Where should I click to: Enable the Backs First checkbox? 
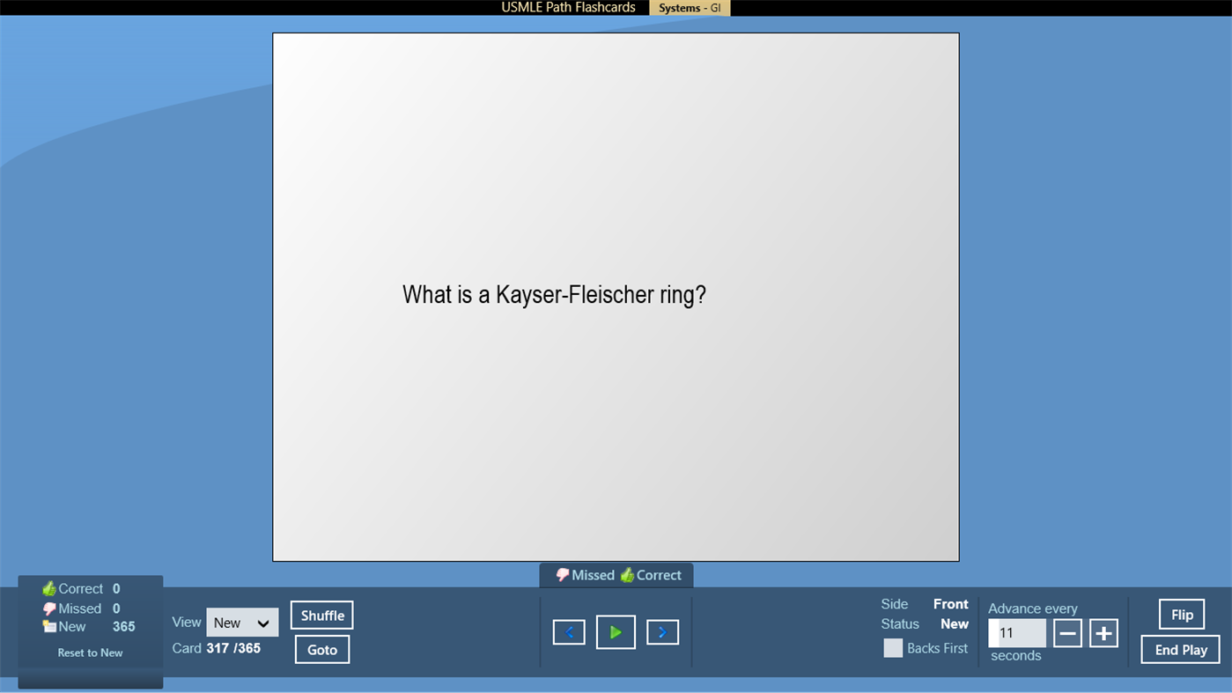click(893, 648)
